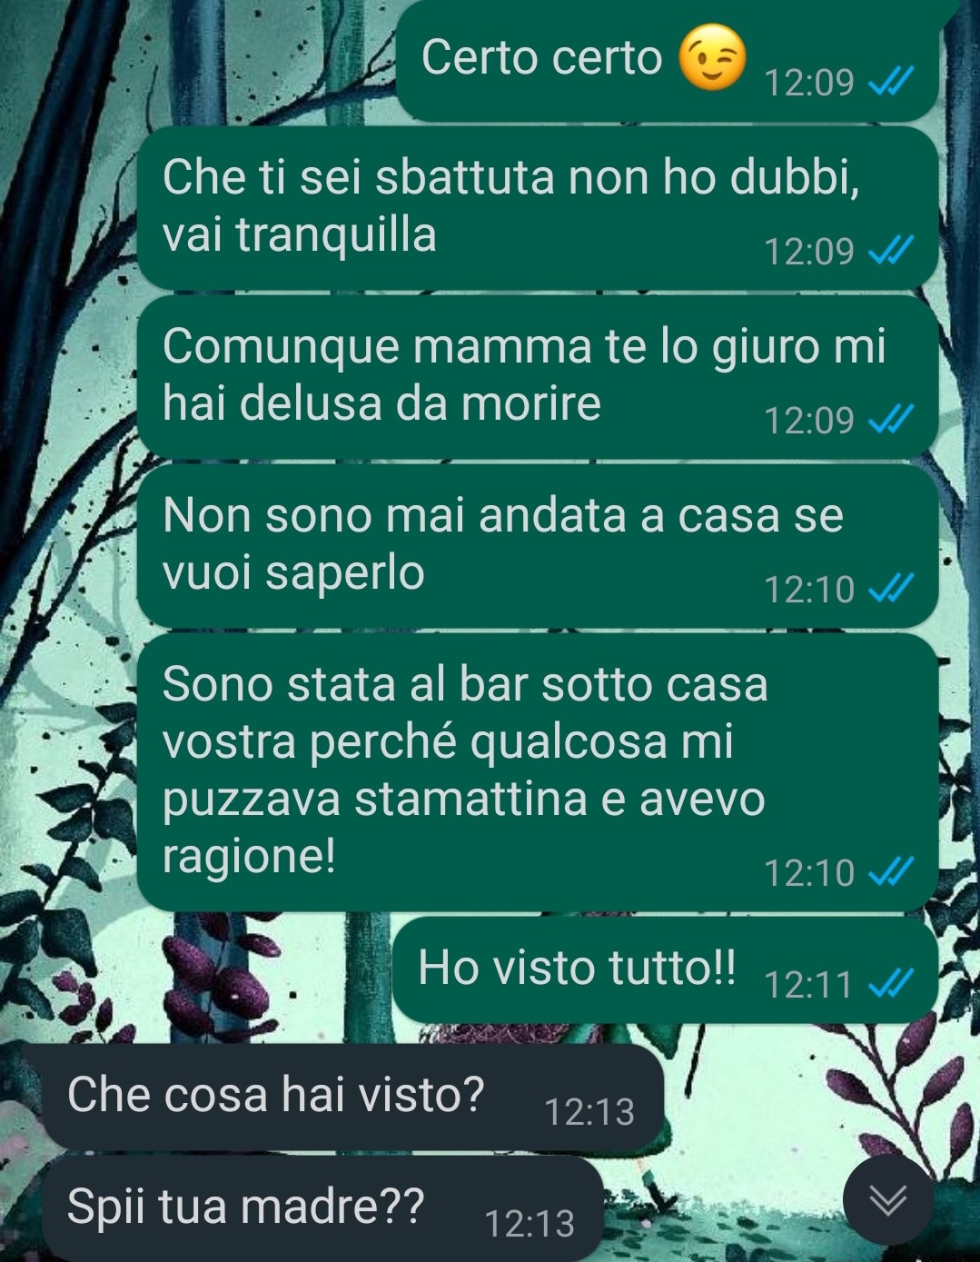Select the 'Ho visto tutto!!' sent message
980x1262 pixels.
pyautogui.click(x=665, y=969)
